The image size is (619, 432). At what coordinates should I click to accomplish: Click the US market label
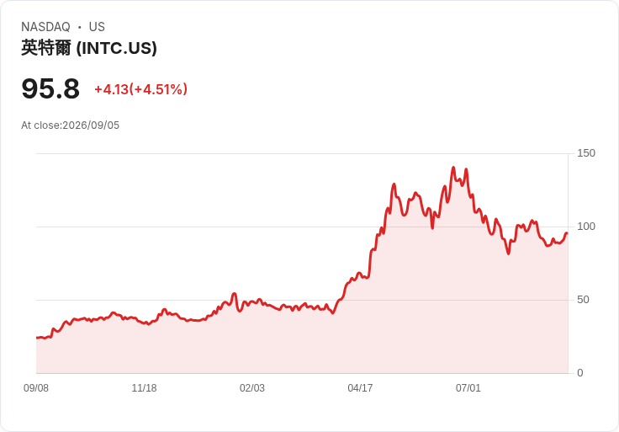tap(97, 27)
